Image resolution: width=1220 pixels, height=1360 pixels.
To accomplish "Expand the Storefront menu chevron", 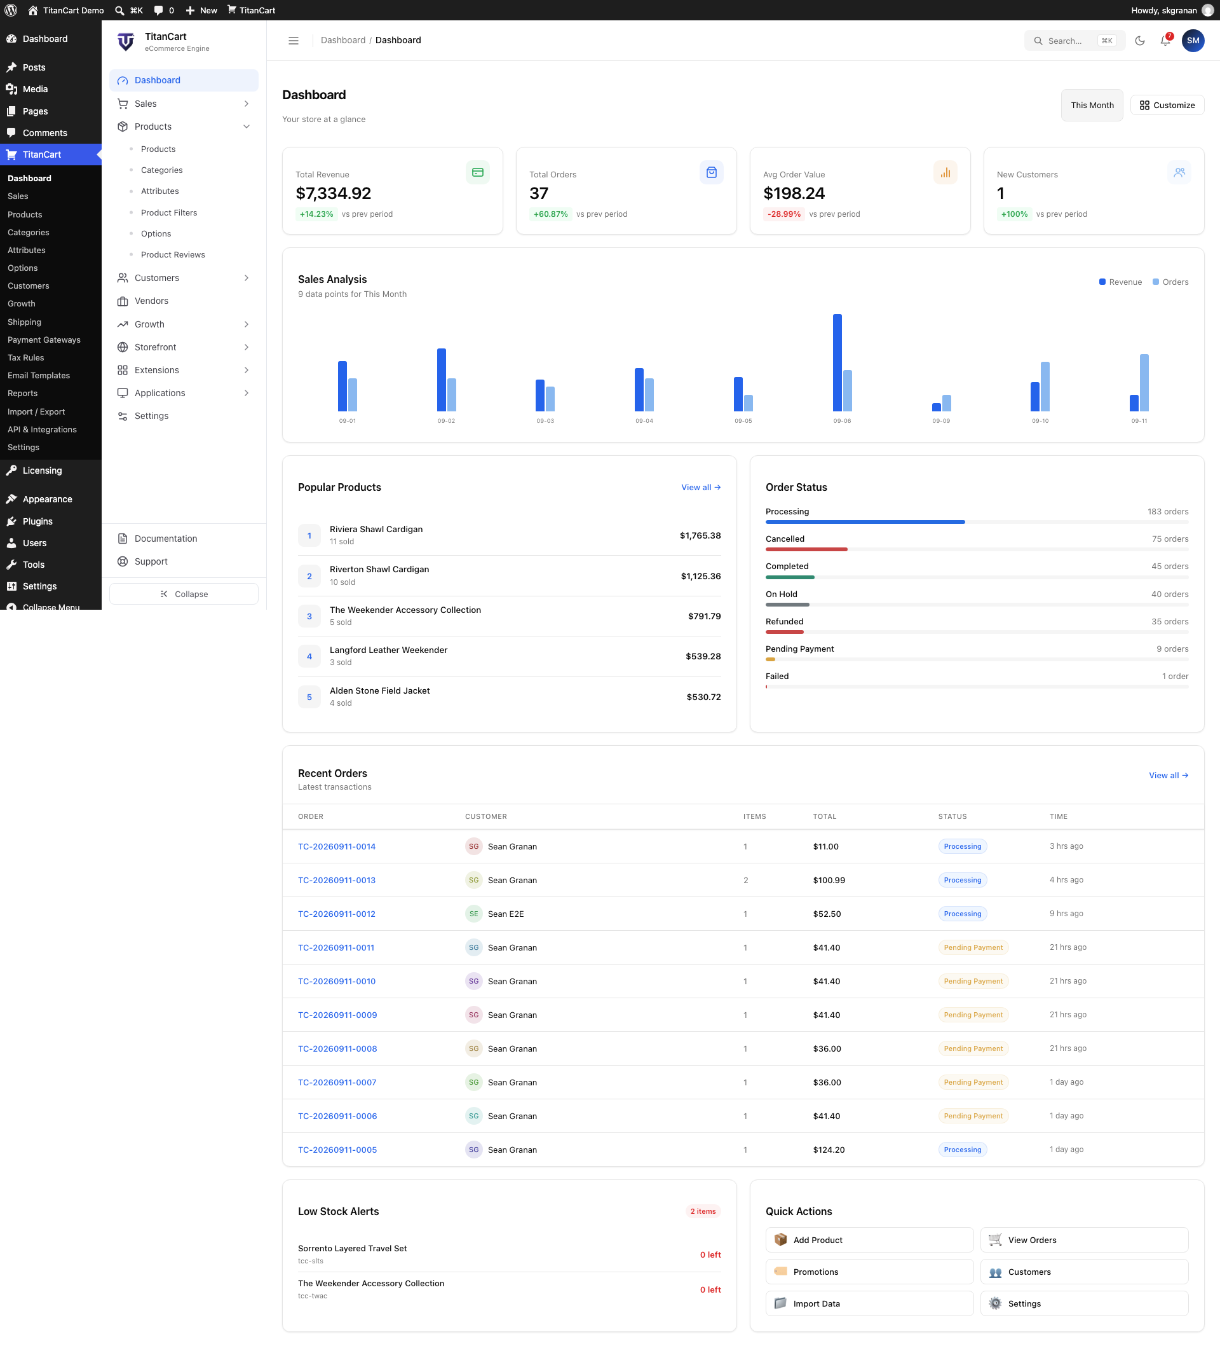I will 247,347.
